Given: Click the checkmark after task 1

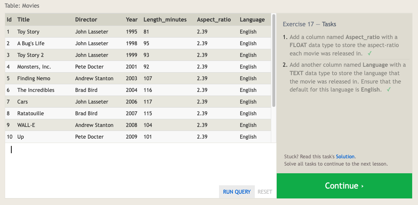Looking at the screenshot, I should (370, 54).
